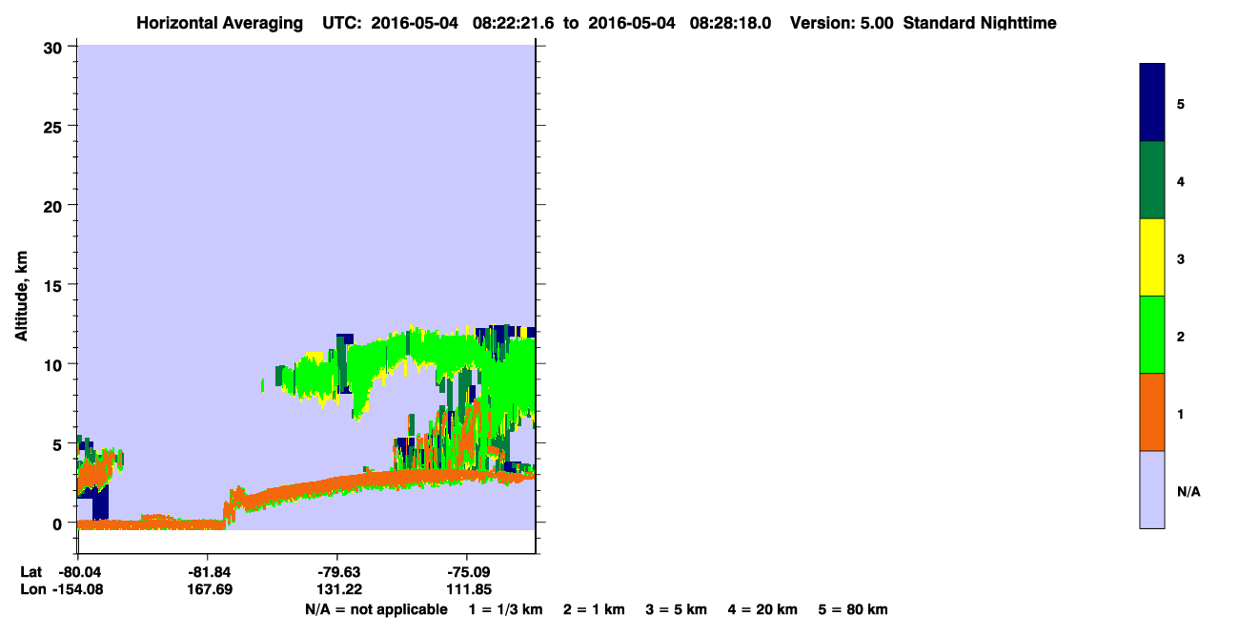The width and height of the screenshot is (1239, 636).
Task: Click the colorbar label '3'
Action: 1181,259
